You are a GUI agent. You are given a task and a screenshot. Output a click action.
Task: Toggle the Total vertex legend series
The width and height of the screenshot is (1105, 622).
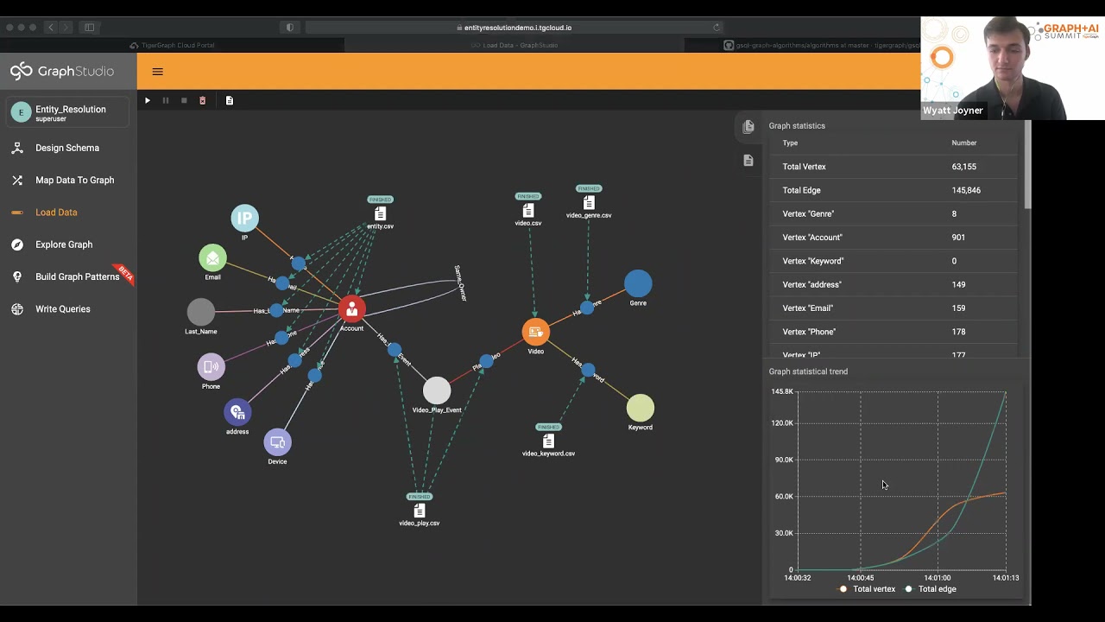click(868, 589)
